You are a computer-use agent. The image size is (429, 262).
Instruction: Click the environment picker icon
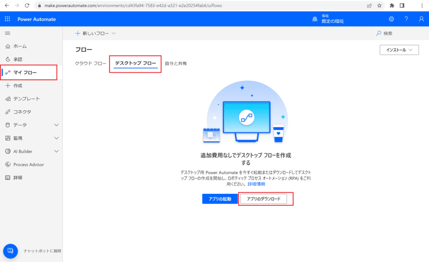[315, 19]
